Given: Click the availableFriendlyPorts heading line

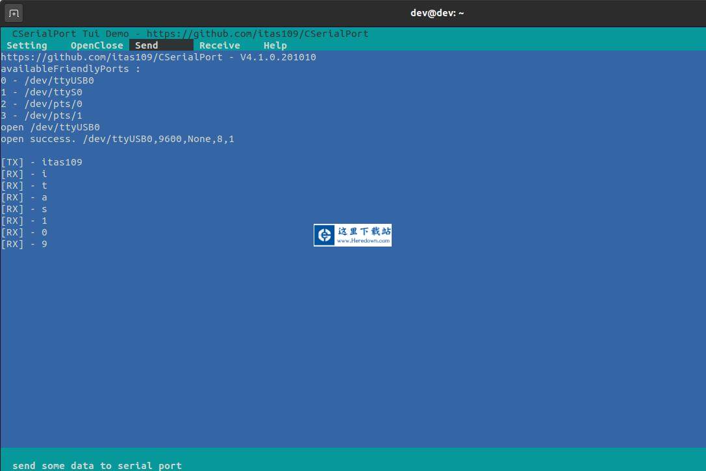Looking at the screenshot, I should click(x=70, y=69).
